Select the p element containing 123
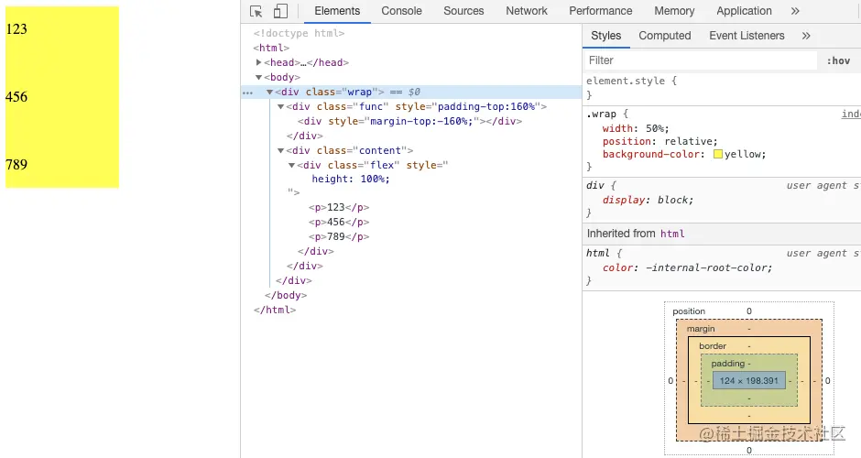The height and width of the screenshot is (458, 861). click(339, 208)
